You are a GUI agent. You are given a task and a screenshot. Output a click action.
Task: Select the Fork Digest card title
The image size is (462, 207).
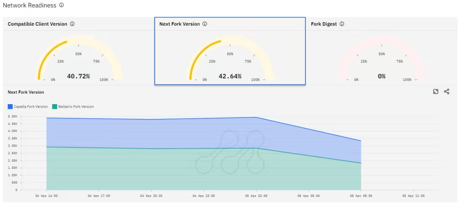[324, 24]
